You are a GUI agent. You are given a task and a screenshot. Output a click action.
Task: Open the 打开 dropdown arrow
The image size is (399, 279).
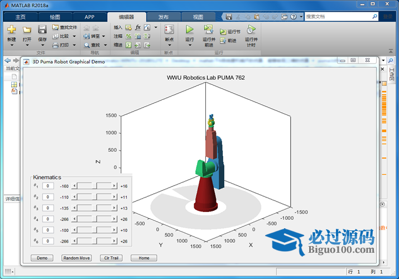point(27,45)
